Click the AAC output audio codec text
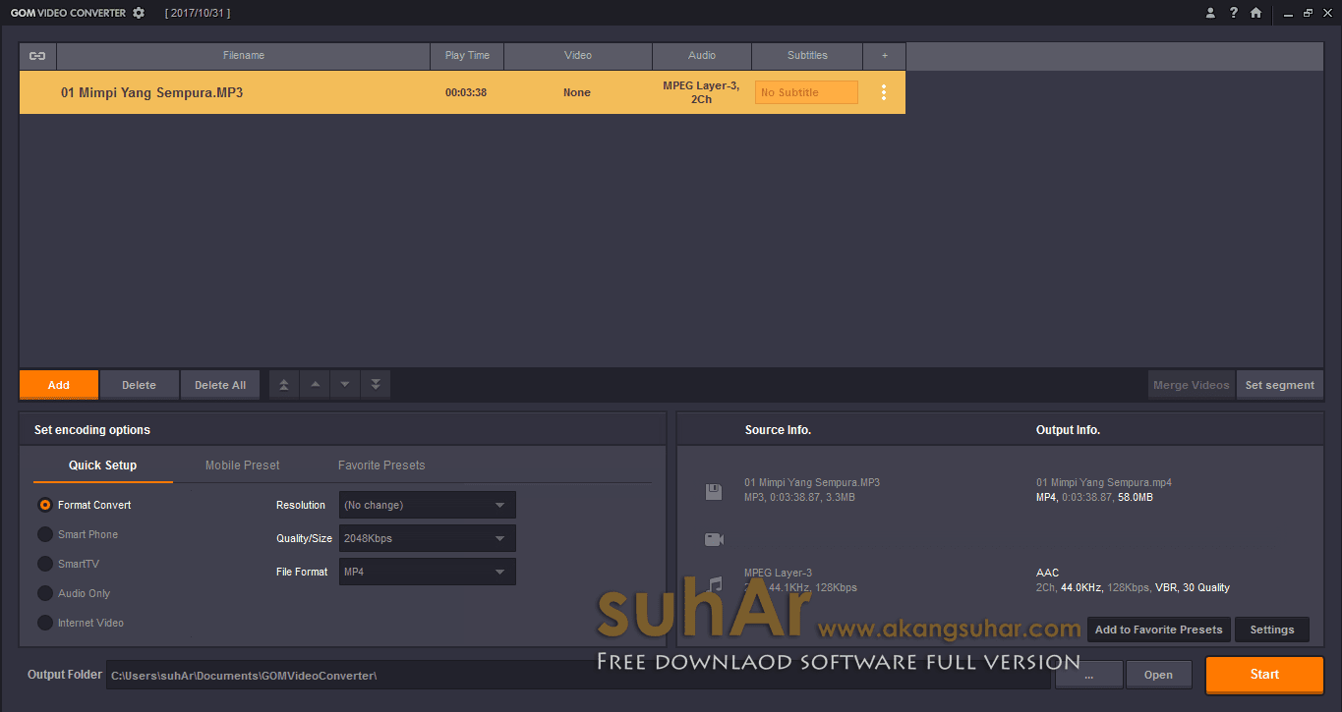 click(x=1047, y=573)
